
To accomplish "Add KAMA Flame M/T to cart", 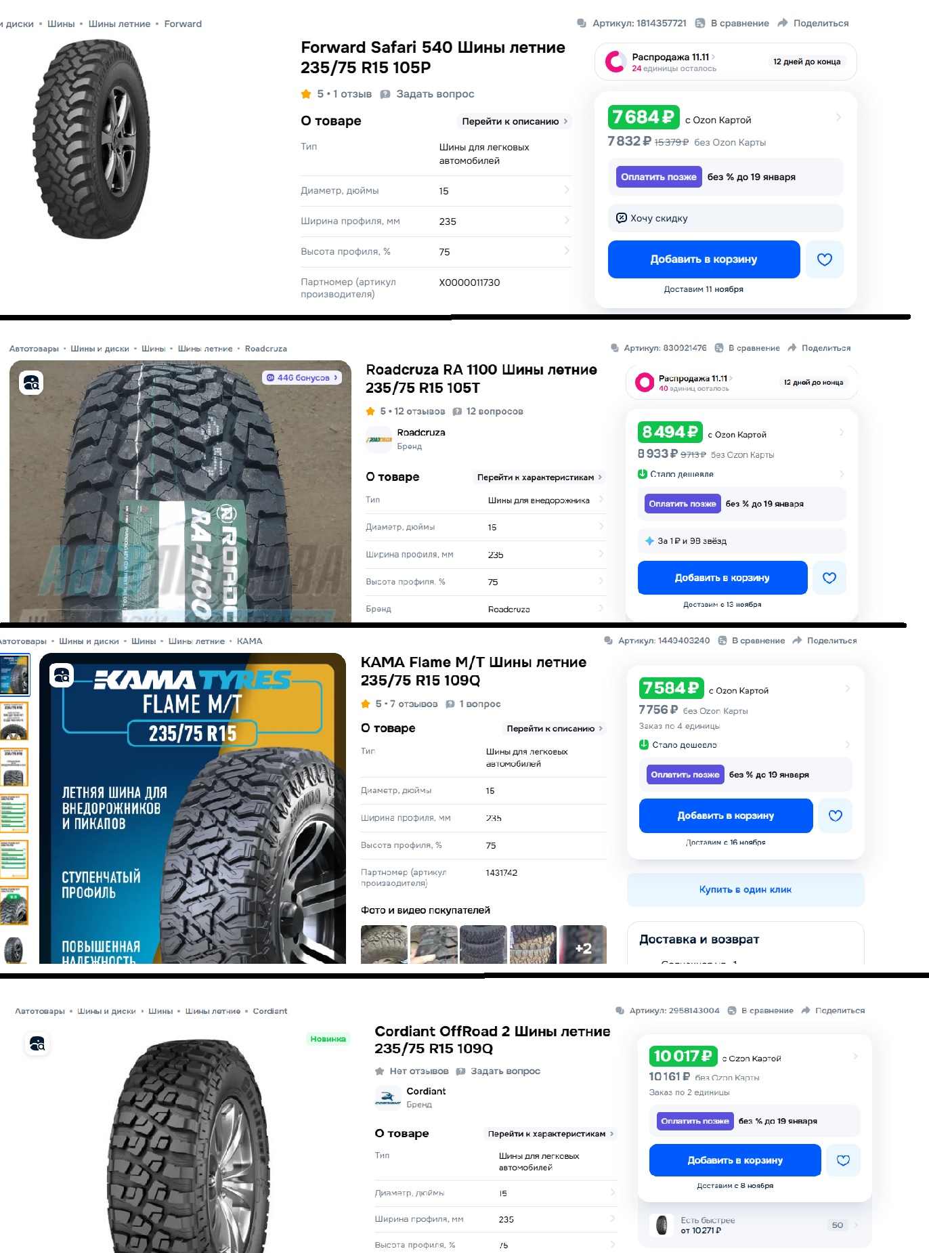I will coord(725,815).
